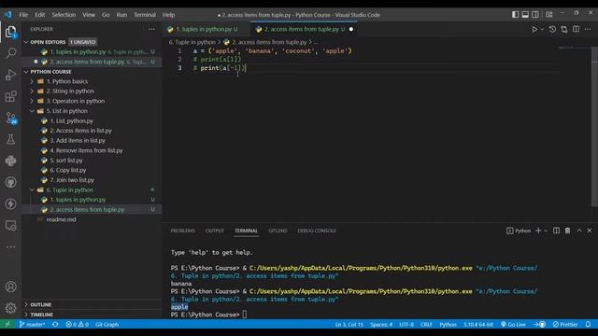Click Synchronize Changes icon in status bar
This screenshot has height=336, width=598.
click(x=56, y=325)
